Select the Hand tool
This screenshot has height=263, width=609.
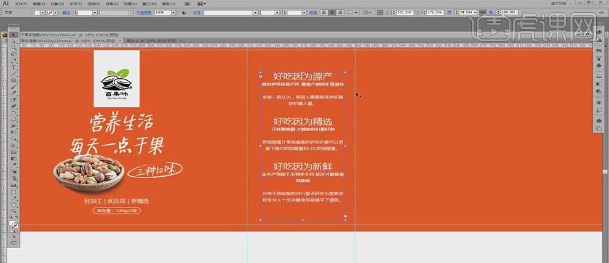[x=14, y=204]
